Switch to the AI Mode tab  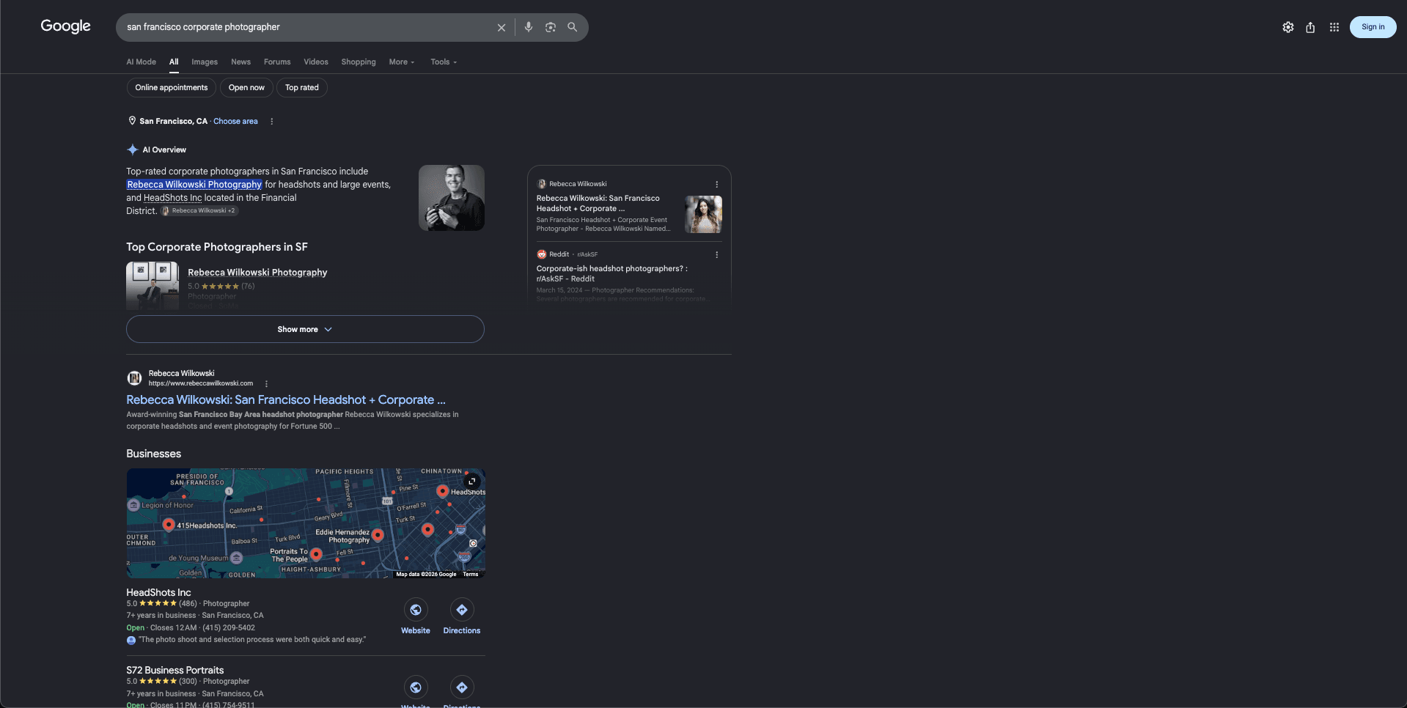(141, 62)
